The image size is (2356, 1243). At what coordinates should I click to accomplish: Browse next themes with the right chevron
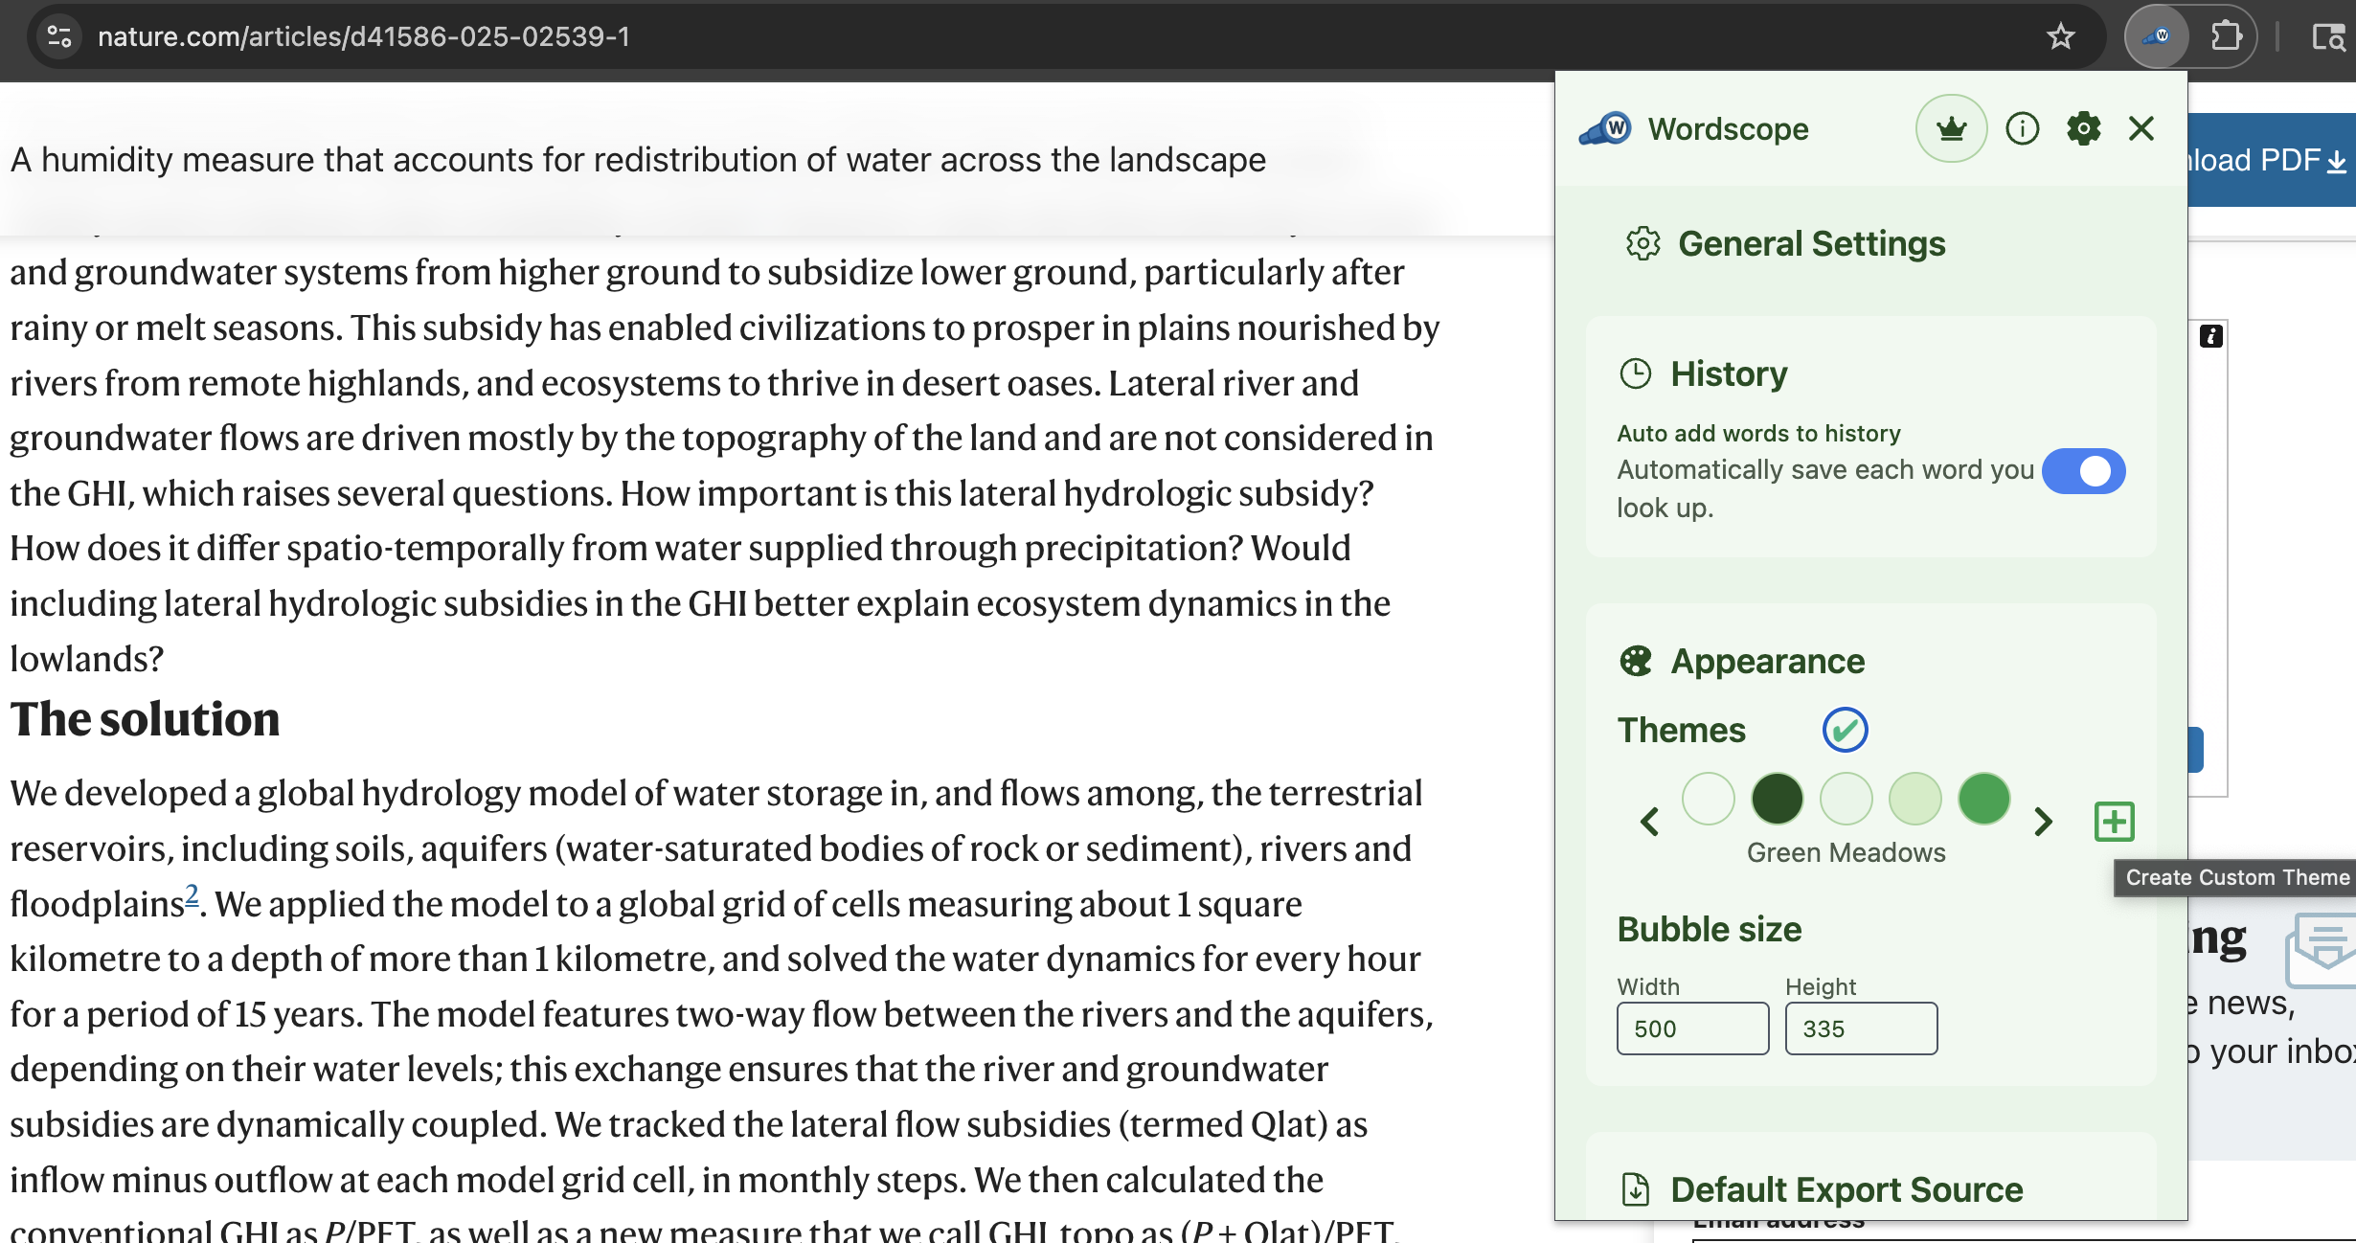pyautogui.click(x=2045, y=822)
